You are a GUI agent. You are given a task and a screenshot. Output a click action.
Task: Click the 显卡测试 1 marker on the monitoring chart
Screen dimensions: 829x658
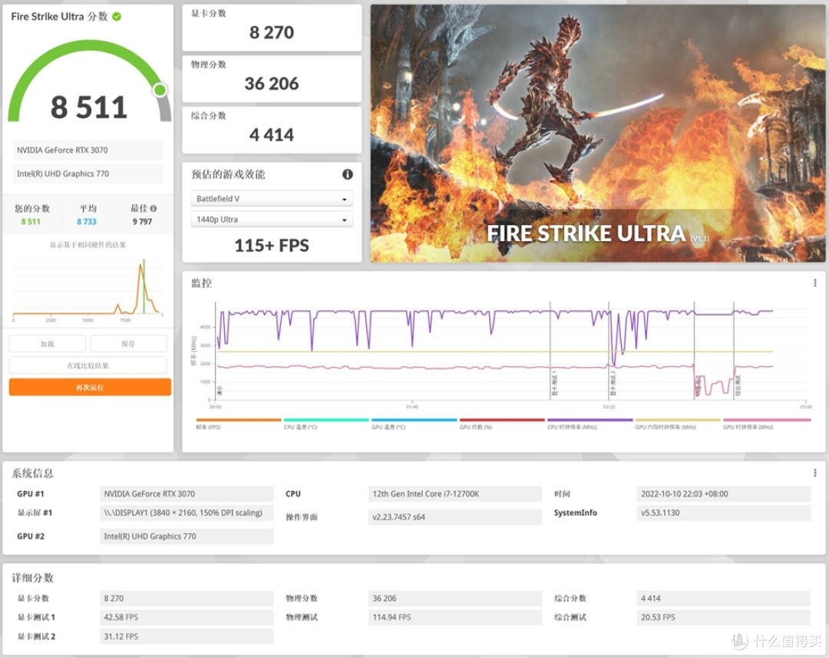click(554, 383)
